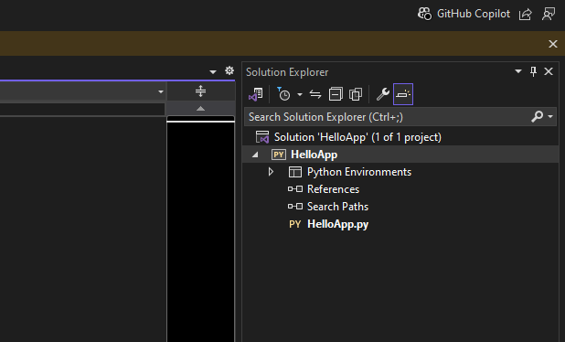Viewport: 565px width, 342px height.
Task: Toggle auto-hide pin of Solution Explorer
Action: pyautogui.click(x=533, y=71)
